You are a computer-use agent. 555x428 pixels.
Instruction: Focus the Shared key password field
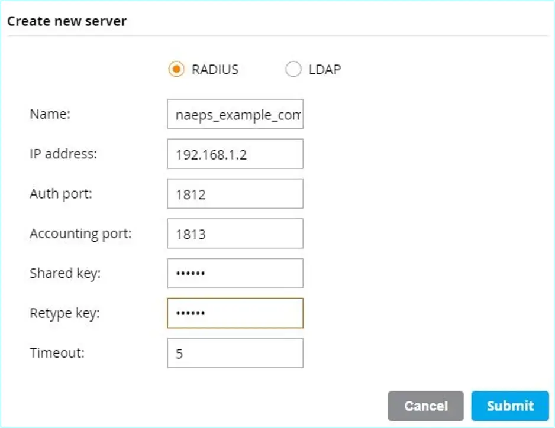point(235,273)
